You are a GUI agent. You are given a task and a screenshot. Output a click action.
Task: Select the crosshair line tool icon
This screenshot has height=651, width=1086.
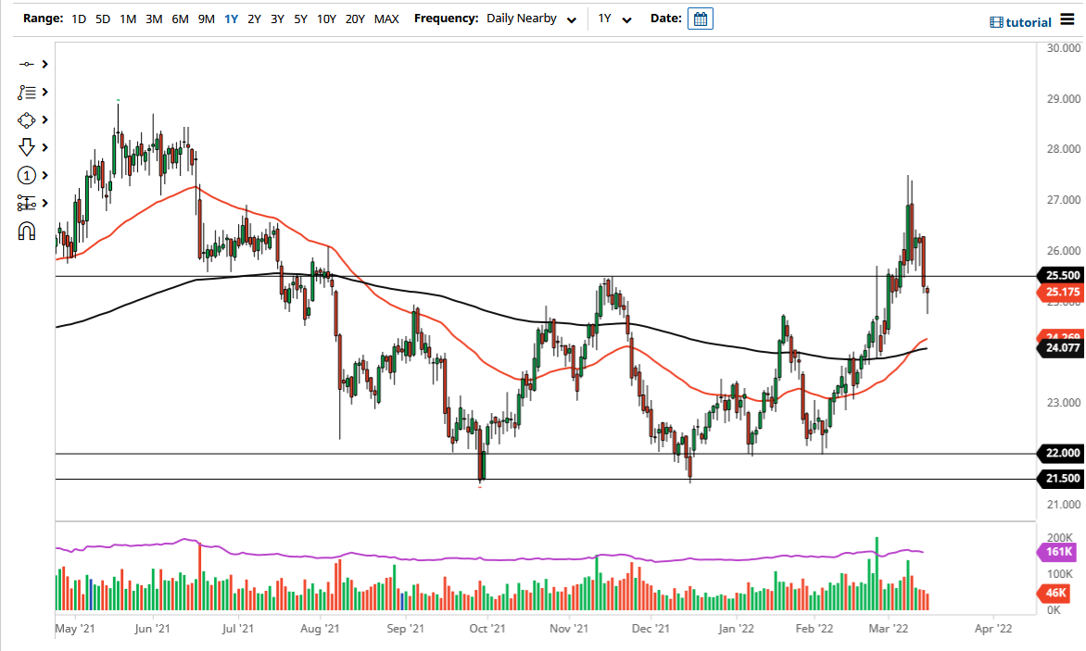click(x=26, y=64)
